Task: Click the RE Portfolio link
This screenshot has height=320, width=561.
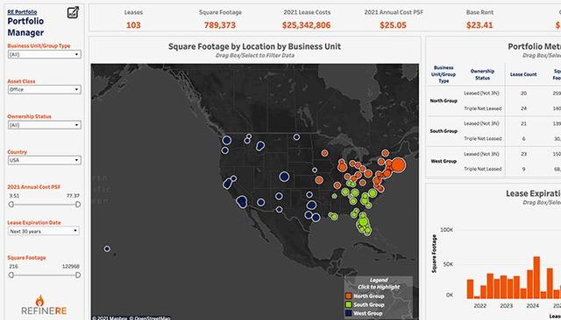Action: click(x=22, y=12)
